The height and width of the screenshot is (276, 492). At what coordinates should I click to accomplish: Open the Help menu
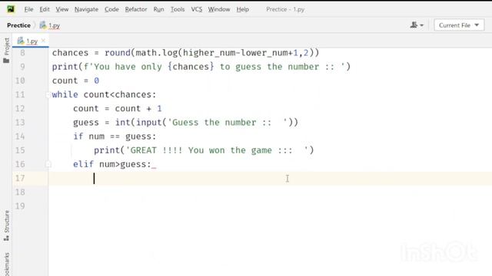243,9
